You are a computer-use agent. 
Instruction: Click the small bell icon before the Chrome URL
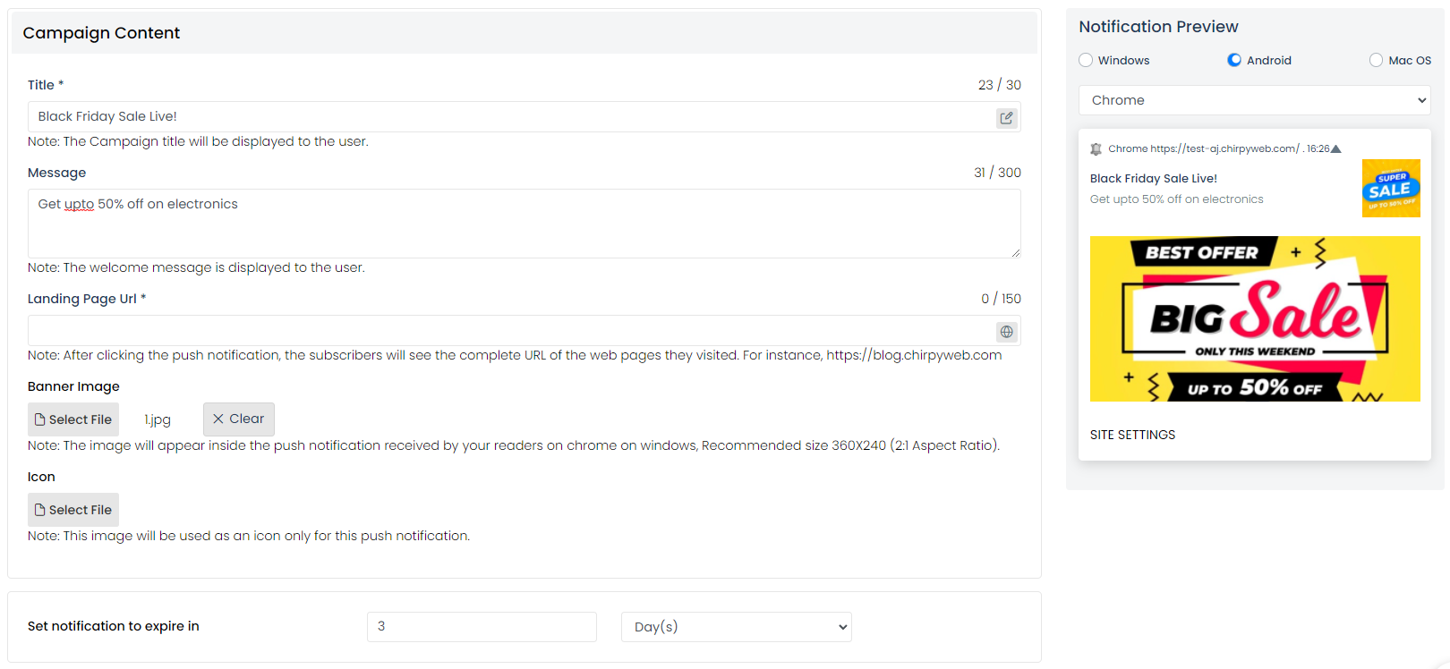(1096, 149)
